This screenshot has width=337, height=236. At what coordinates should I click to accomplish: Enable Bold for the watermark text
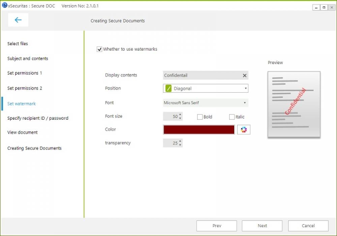click(x=200, y=117)
